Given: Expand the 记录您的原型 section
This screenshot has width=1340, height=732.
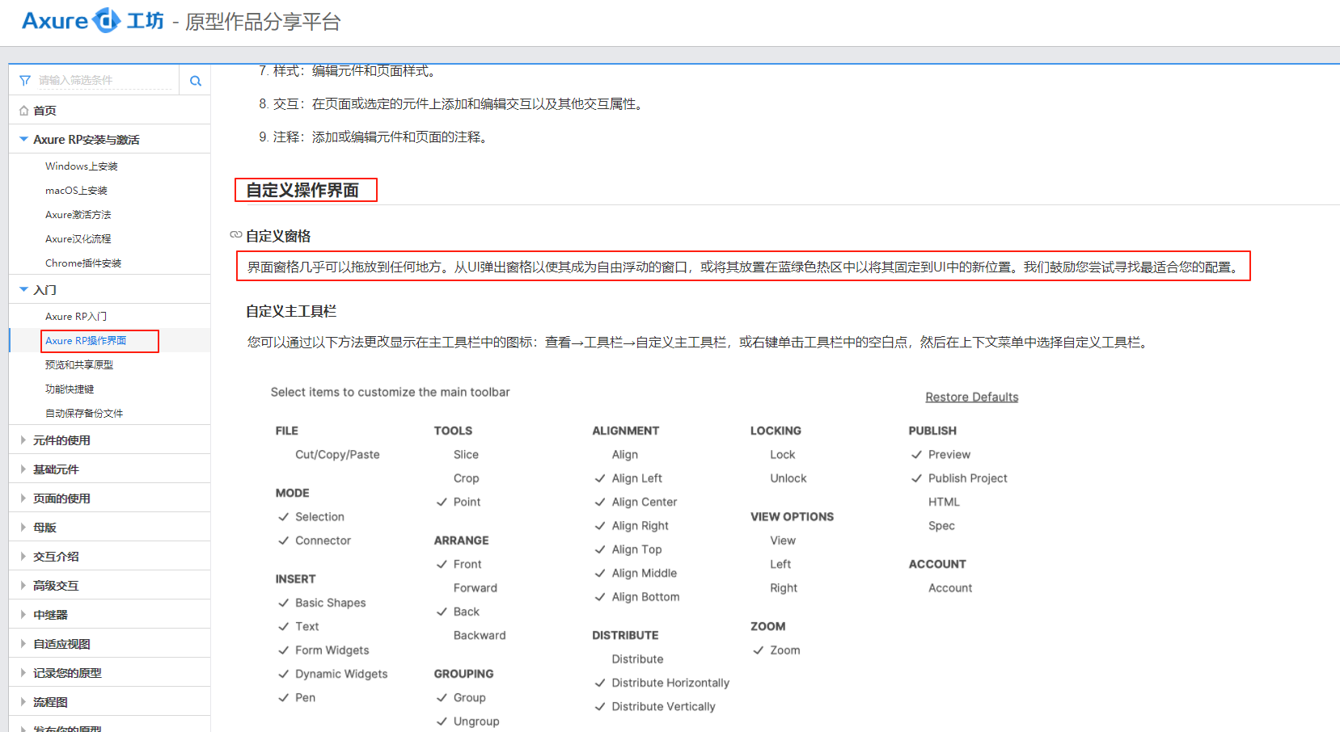Looking at the screenshot, I should (23, 673).
